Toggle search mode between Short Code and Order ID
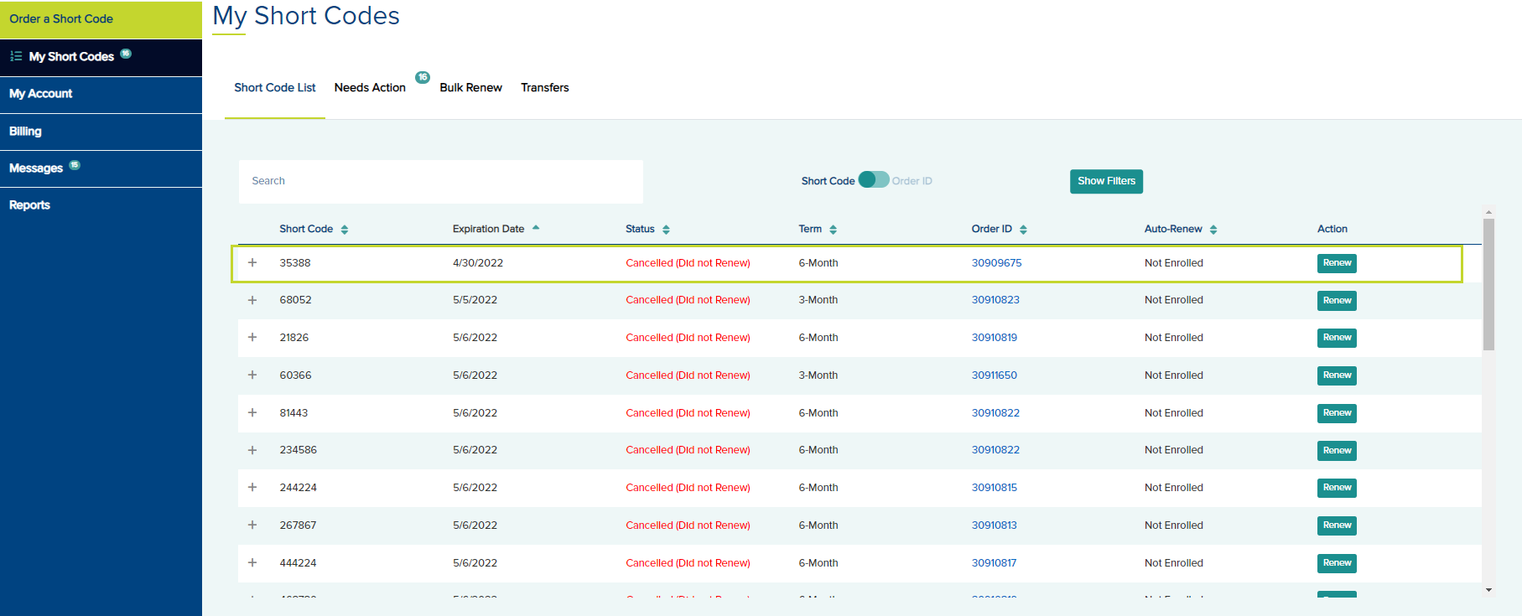Image resolution: width=1522 pixels, height=616 pixels. [873, 180]
